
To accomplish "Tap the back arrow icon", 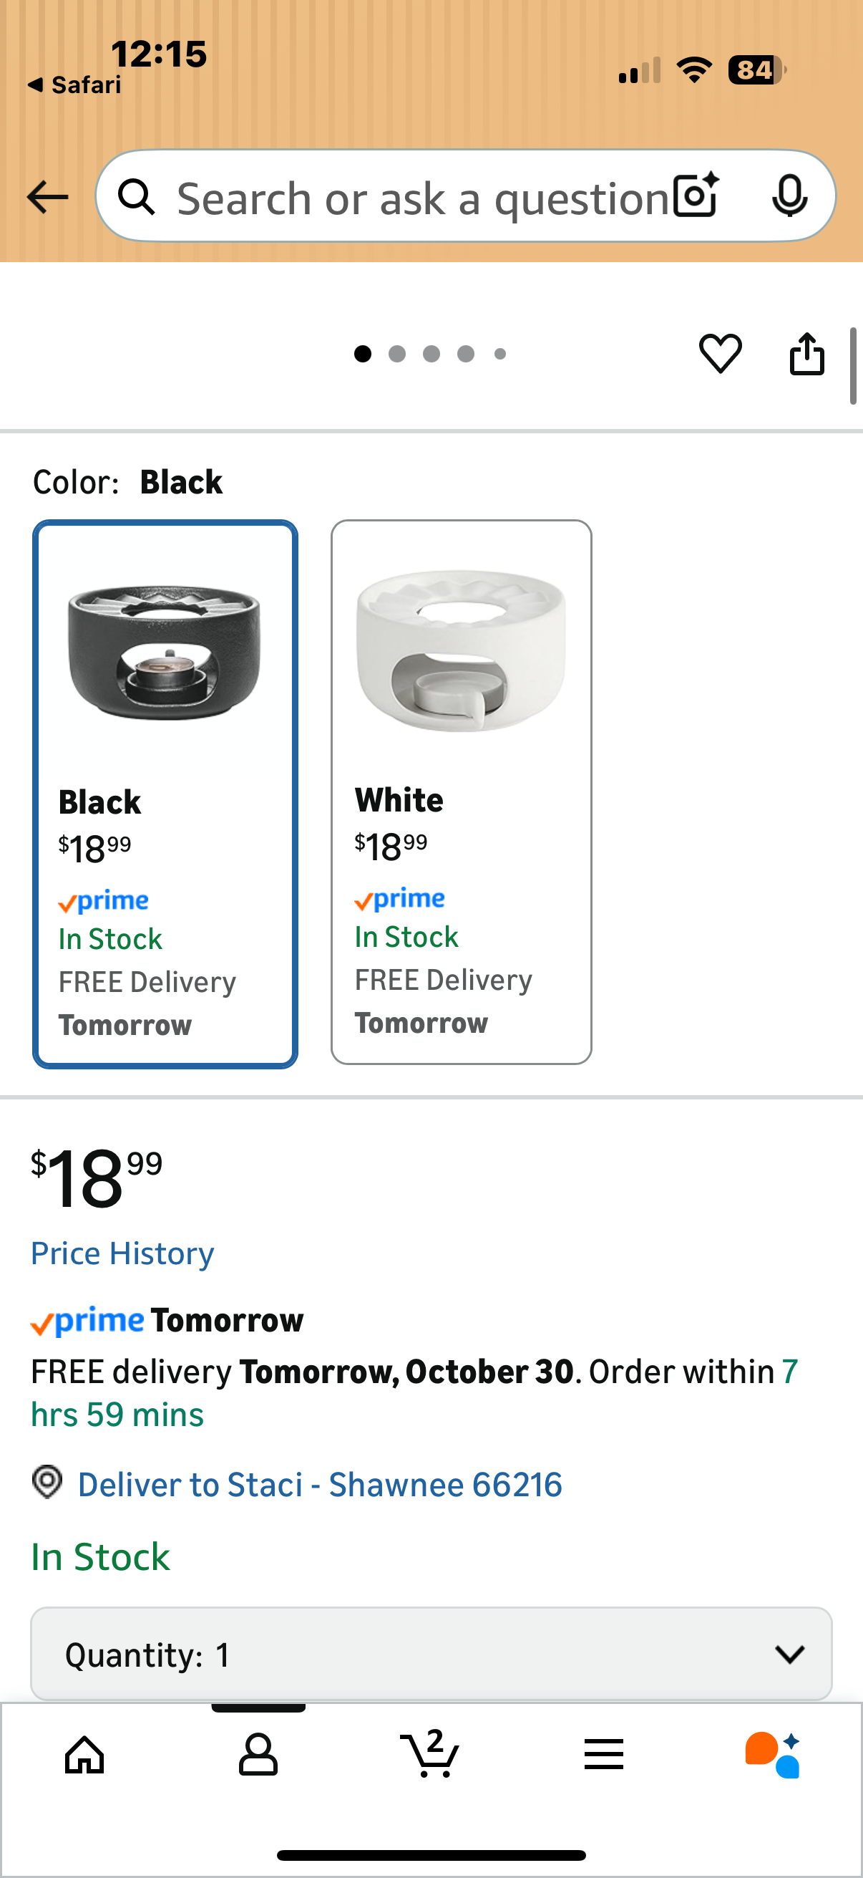I will pyautogui.click(x=47, y=197).
